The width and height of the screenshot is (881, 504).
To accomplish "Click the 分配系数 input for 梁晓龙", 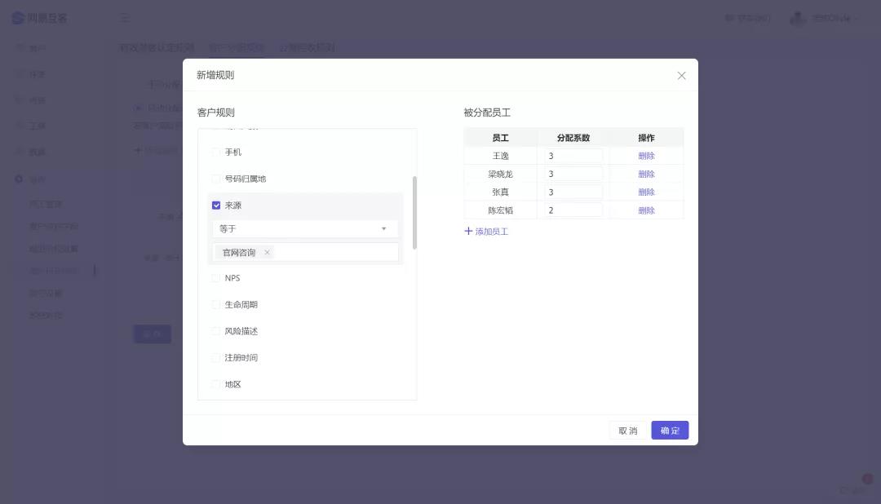I will (573, 174).
